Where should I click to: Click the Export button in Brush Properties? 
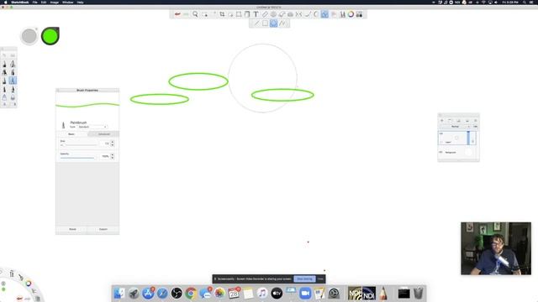click(103, 229)
